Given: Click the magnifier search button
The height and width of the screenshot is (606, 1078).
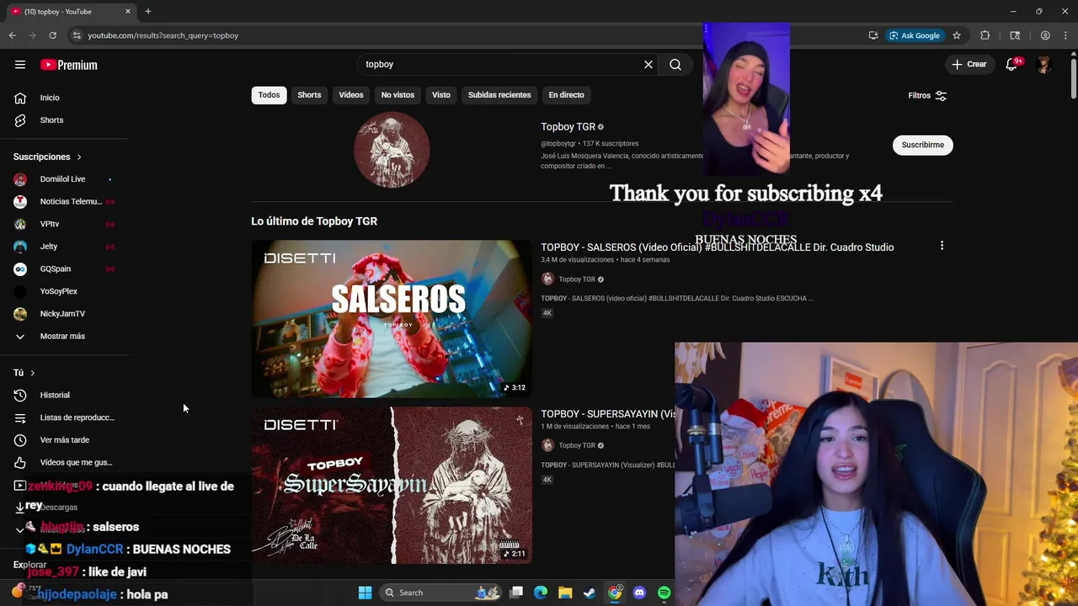Looking at the screenshot, I should click(675, 65).
